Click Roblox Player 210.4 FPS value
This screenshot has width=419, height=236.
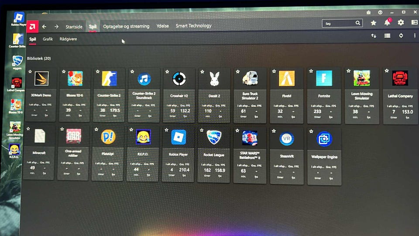click(x=184, y=170)
